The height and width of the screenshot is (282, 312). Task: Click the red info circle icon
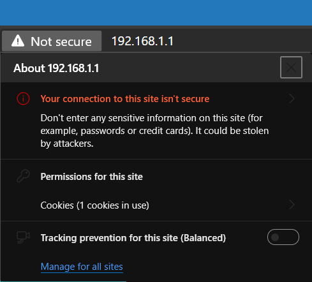tap(23, 99)
